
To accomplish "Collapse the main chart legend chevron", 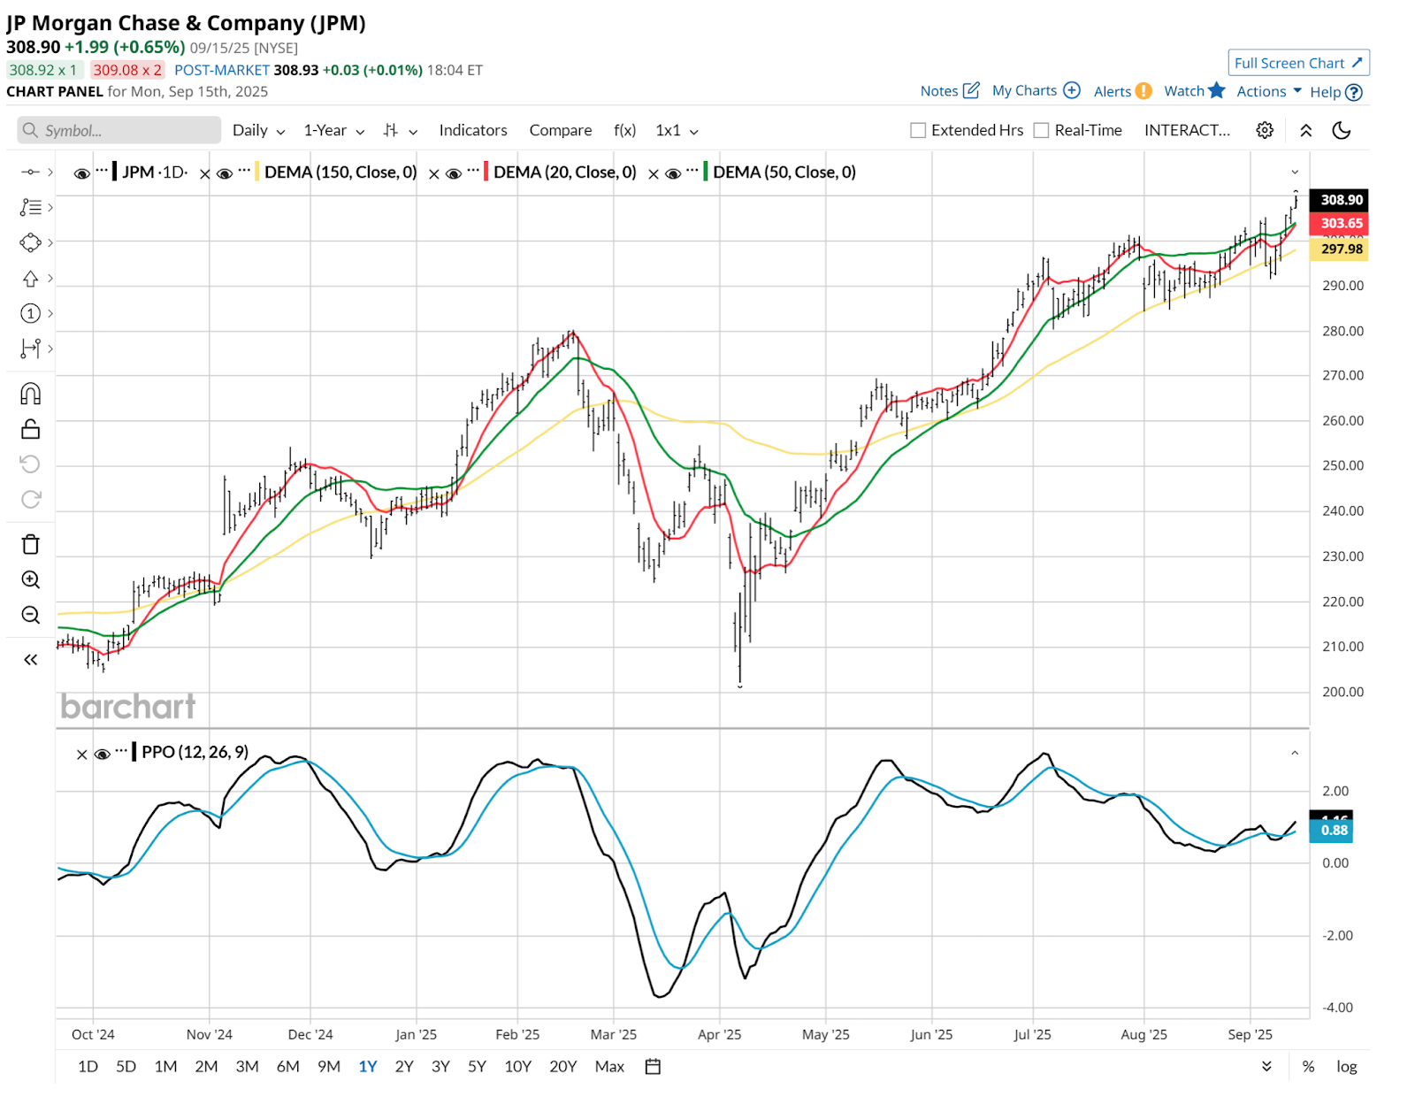I will point(1295,172).
